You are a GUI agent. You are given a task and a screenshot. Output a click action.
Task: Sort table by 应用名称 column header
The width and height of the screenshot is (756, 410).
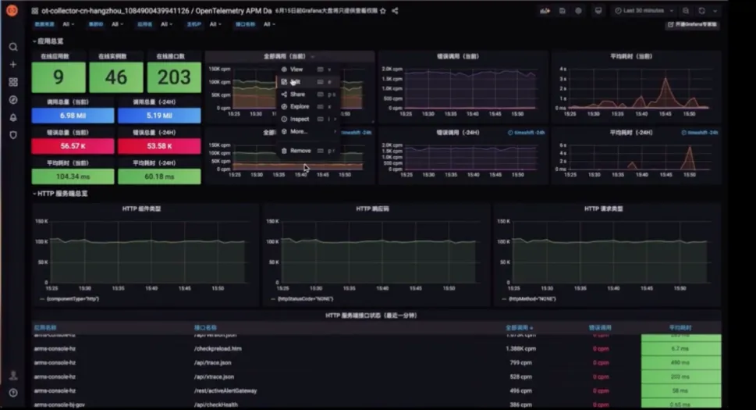[45, 327]
